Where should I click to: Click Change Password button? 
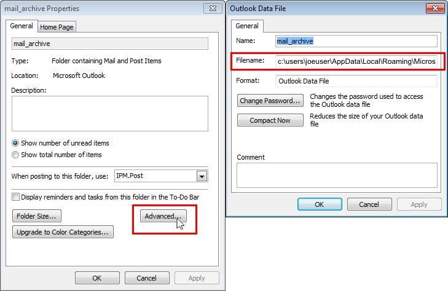tap(270, 101)
